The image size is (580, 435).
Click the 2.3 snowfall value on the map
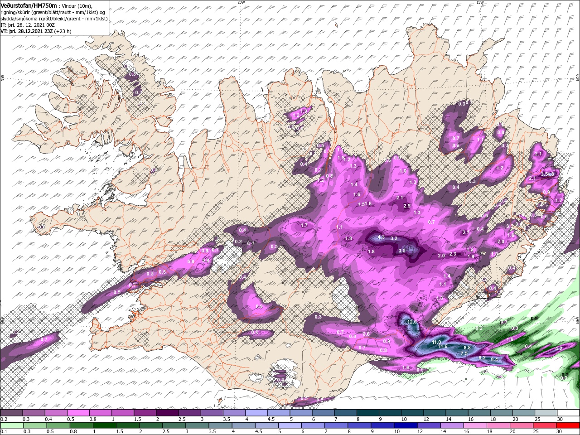(x=452, y=254)
